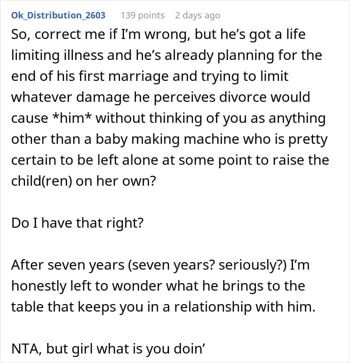Click the 139 points score
This screenshot has height=363, width=350.
pyautogui.click(x=142, y=15)
